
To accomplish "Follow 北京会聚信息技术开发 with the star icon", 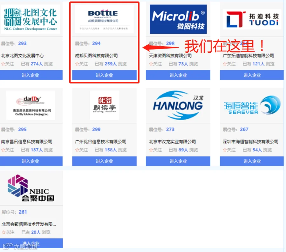I will [3, 232].
